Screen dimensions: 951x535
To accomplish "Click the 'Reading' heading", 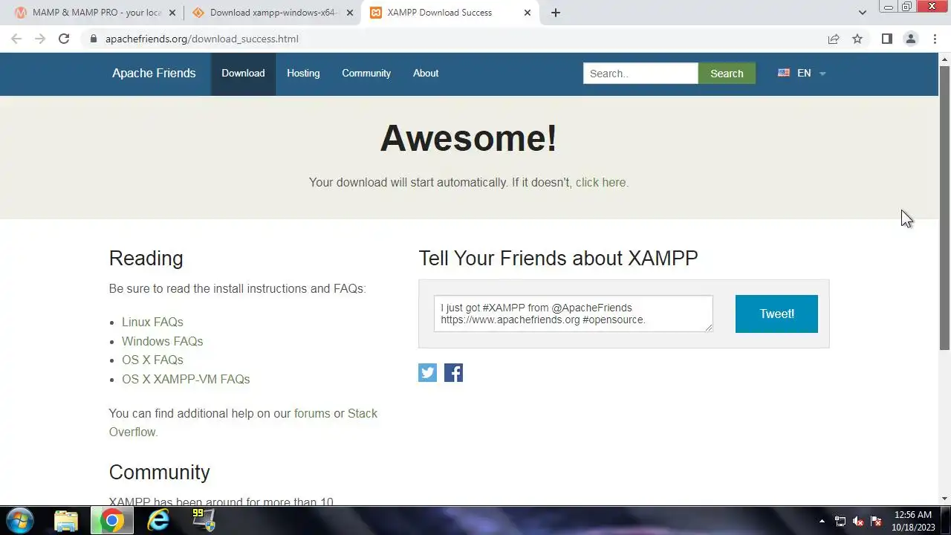I will click(146, 259).
